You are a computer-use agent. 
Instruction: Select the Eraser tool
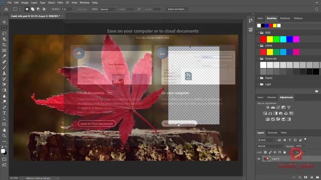(4, 84)
